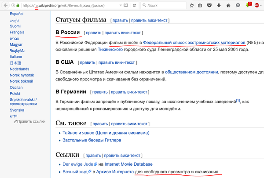Click править next to В Германии

100,92
